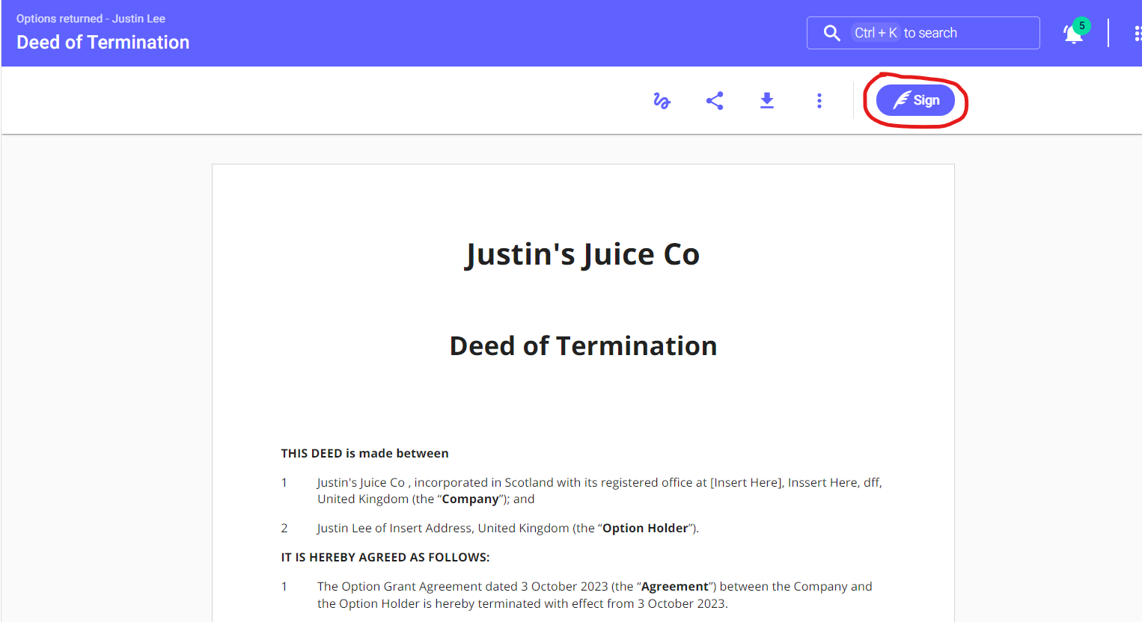Select the 'Deed of Termination' document heading
Viewport: 1142px width, 622px height.
pos(583,346)
